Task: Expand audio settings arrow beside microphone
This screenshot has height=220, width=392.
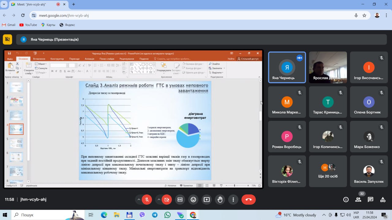Action: point(139,199)
